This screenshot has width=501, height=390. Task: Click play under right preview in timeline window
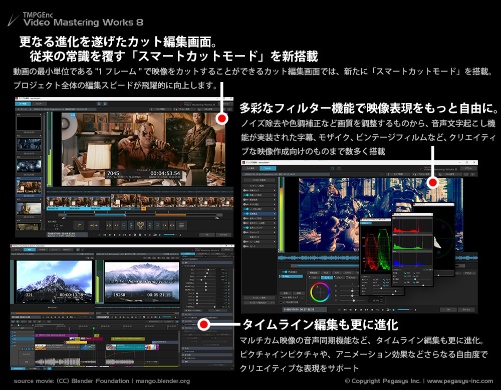(x=124, y=317)
